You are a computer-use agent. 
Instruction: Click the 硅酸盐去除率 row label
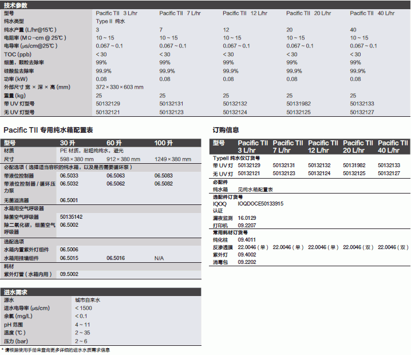[x=19, y=71]
